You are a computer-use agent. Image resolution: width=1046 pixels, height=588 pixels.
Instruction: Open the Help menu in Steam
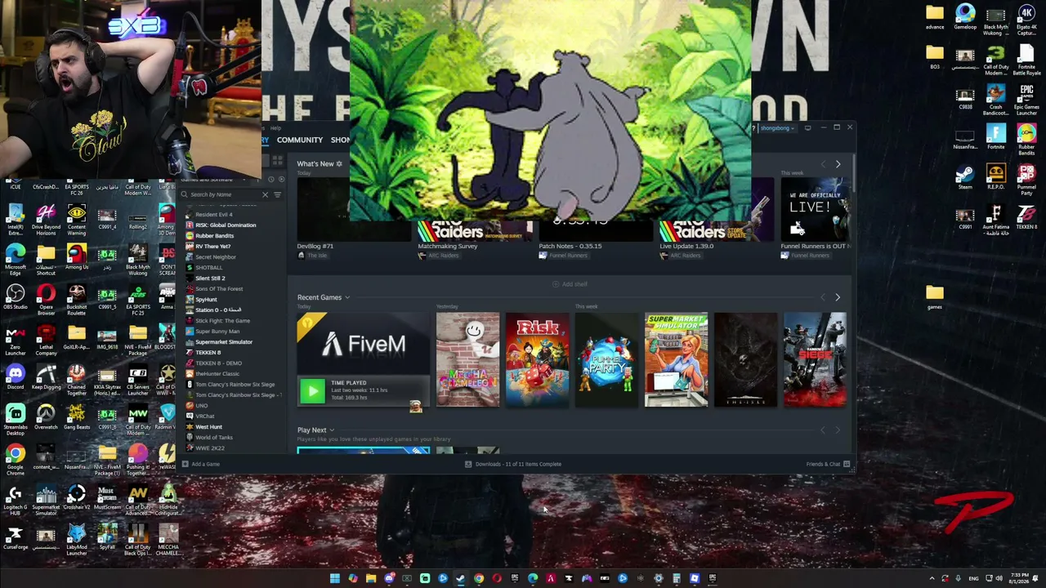(275, 128)
